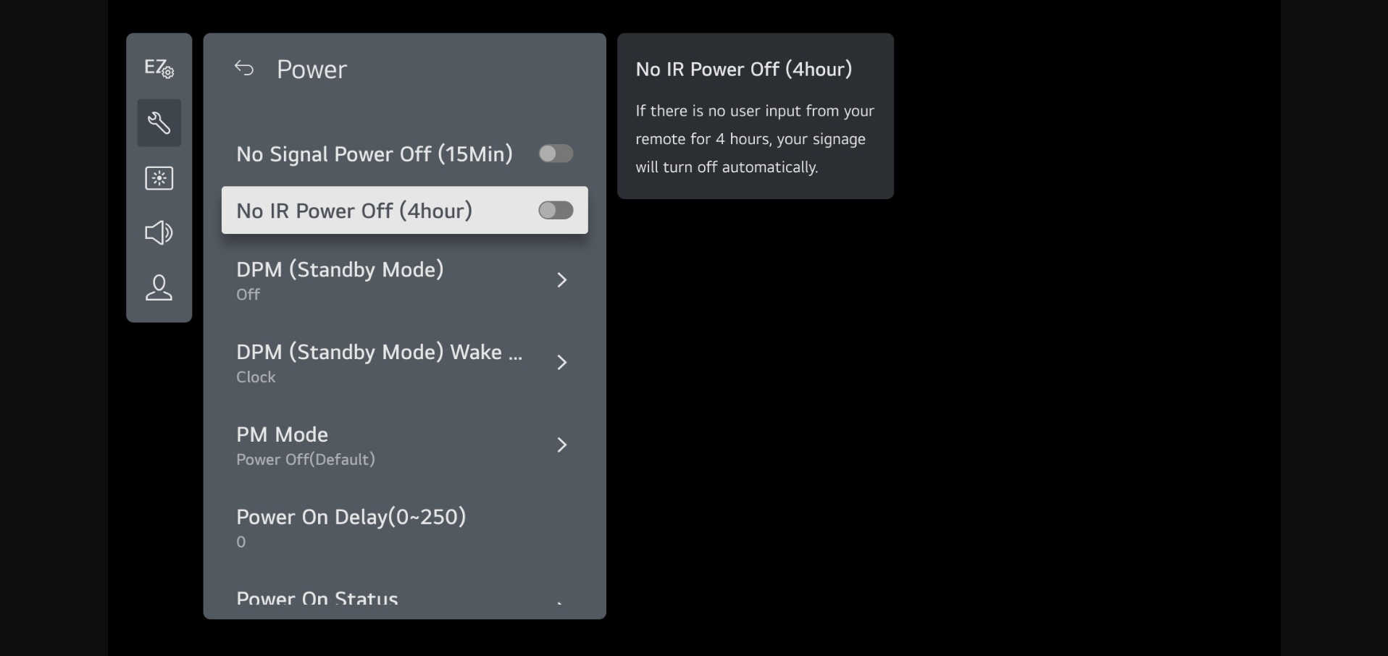Toggle No Signal Power Off (15Min) switch

point(556,154)
